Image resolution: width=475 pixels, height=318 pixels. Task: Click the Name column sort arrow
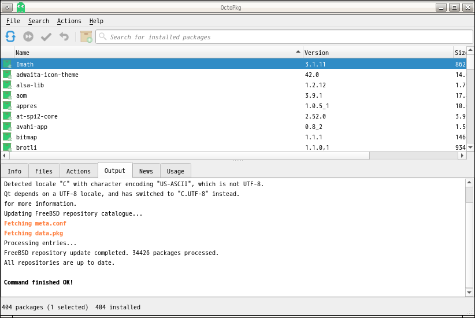[298, 52]
